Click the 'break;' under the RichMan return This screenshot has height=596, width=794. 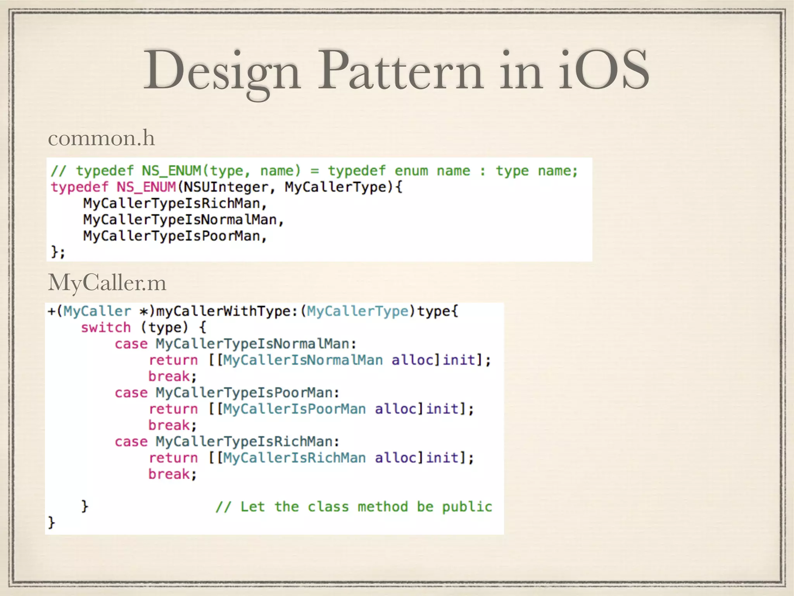(x=173, y=474)
